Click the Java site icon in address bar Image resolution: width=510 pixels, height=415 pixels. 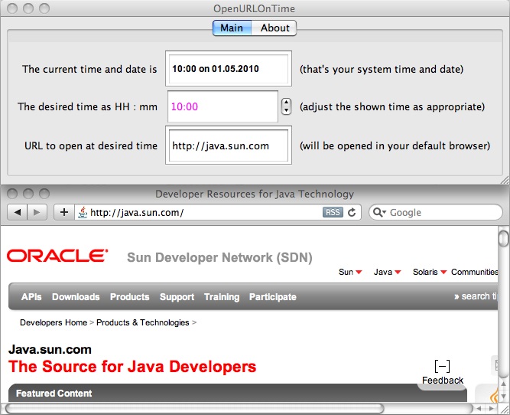[82, 213]
